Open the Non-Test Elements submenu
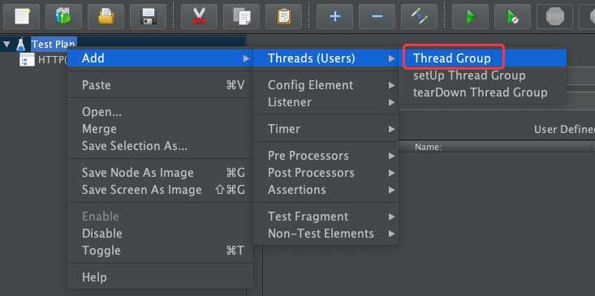 tap(326, 234)
